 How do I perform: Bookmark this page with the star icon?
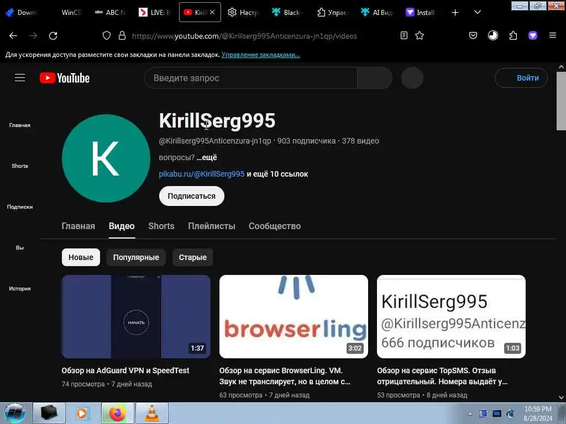pyautogui.click(x=420, y=35)
